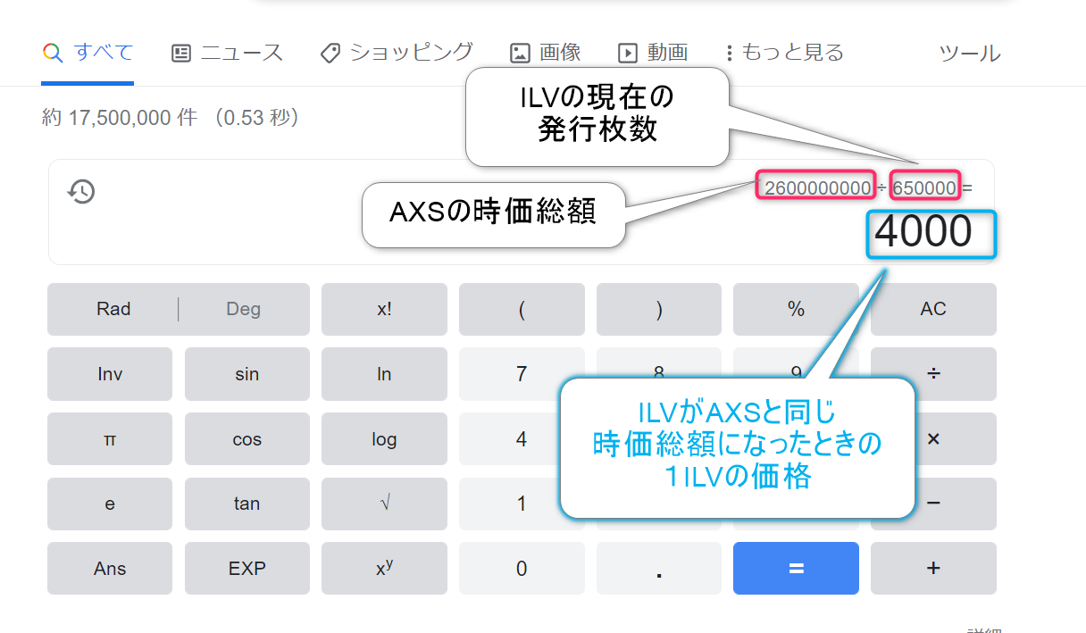Open the calculator history icon
The image size is (1086, 633).
point(81,191)
